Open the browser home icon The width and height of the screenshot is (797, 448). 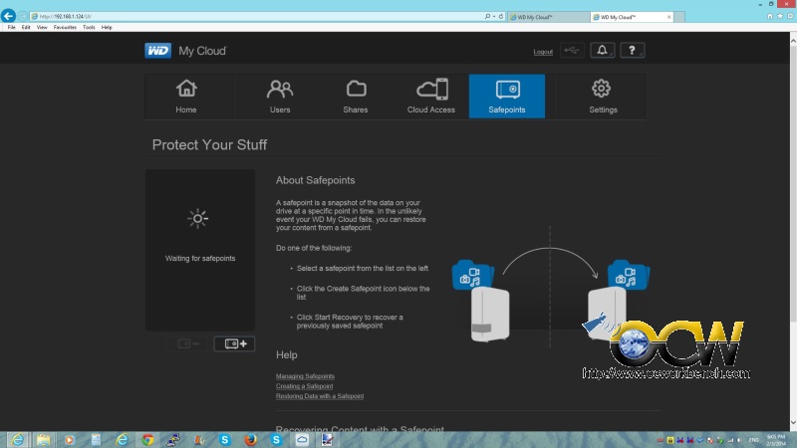tap(770, 16)
